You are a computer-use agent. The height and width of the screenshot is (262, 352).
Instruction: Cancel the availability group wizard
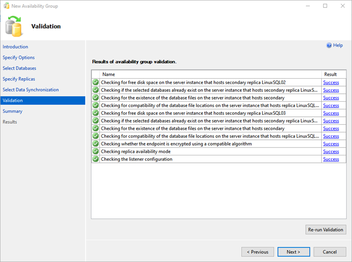(330, 252)
